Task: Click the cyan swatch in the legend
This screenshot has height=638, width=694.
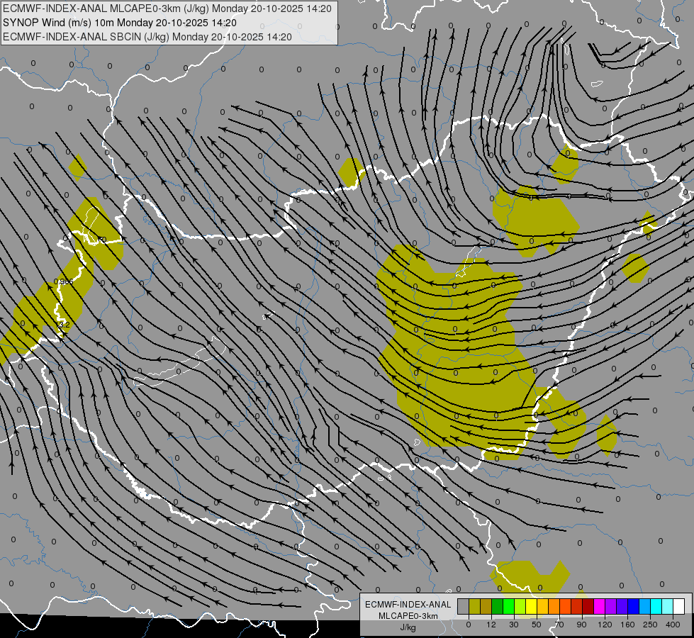Action: (656, 606)
